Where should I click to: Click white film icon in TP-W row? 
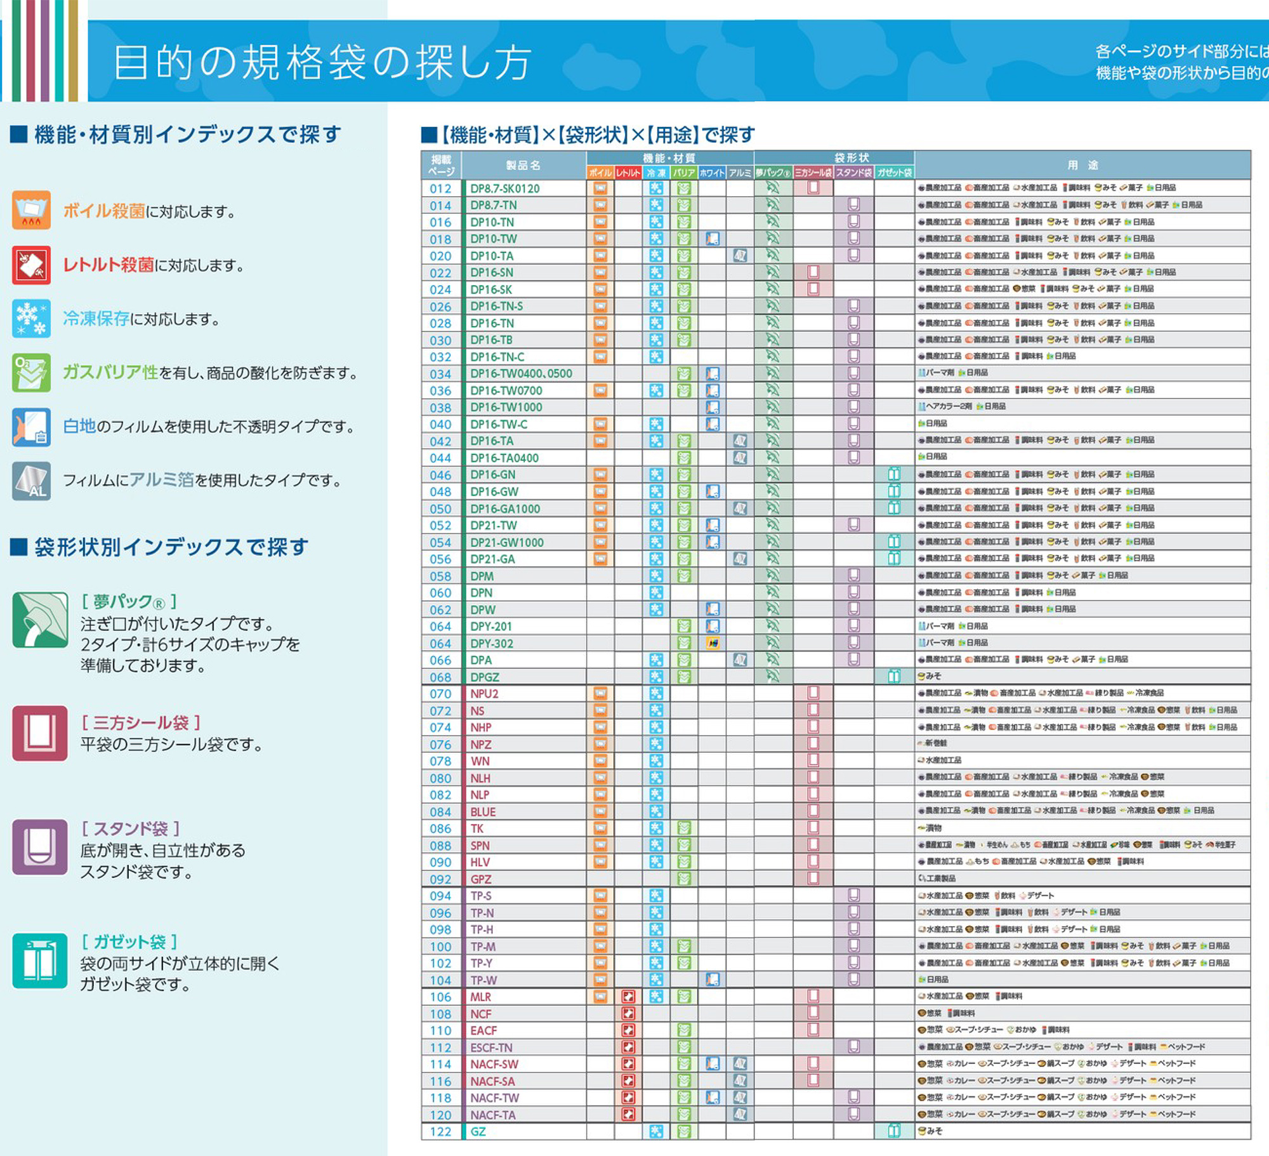pyautogui.click(x=713, y=980)
